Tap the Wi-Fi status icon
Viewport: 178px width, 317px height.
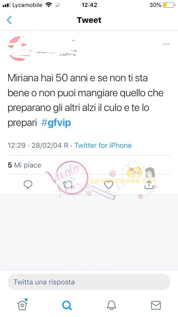coord(49,5)
